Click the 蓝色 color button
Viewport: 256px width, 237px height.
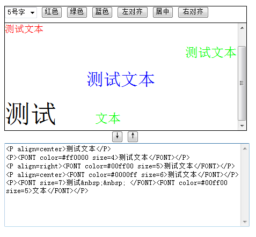click(x=102, y=12)
